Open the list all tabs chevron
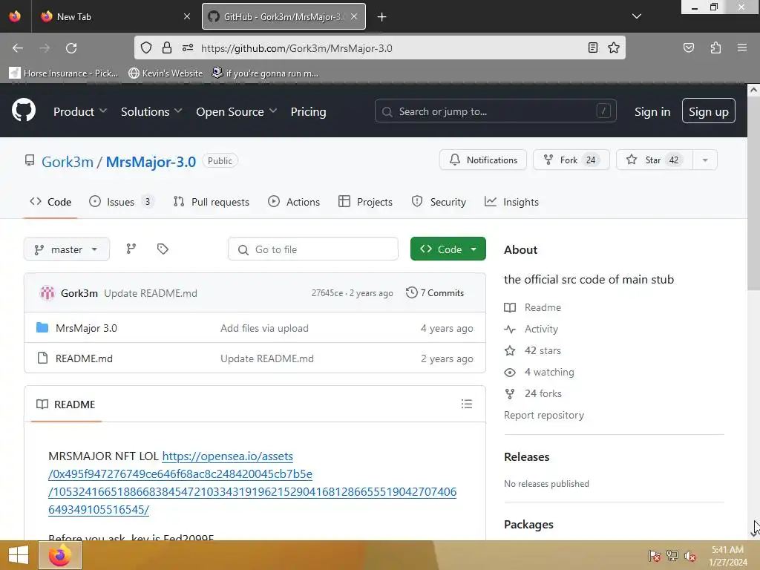Image resolution: width=760 pixels, height=570 pixels. point(637,16)
